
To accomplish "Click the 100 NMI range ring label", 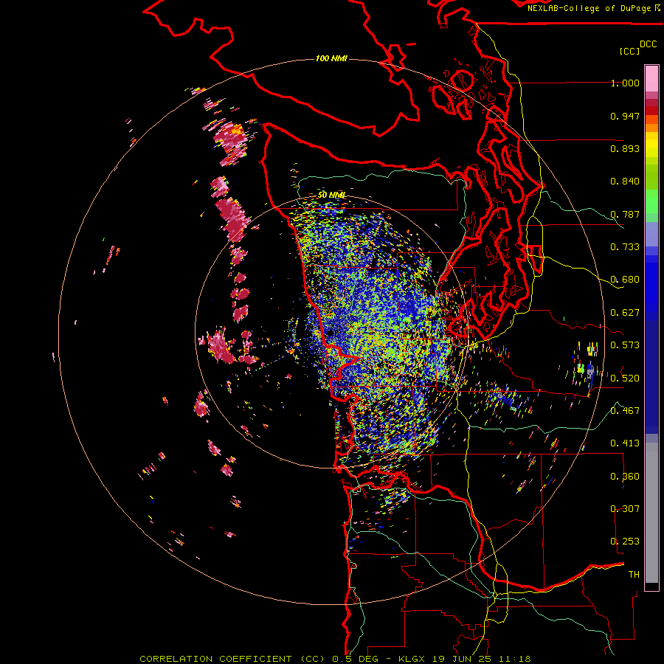I will coord(331,58).
